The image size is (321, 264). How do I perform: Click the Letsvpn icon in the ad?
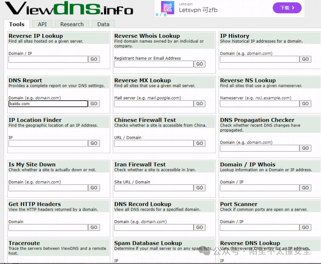point(168,7)
